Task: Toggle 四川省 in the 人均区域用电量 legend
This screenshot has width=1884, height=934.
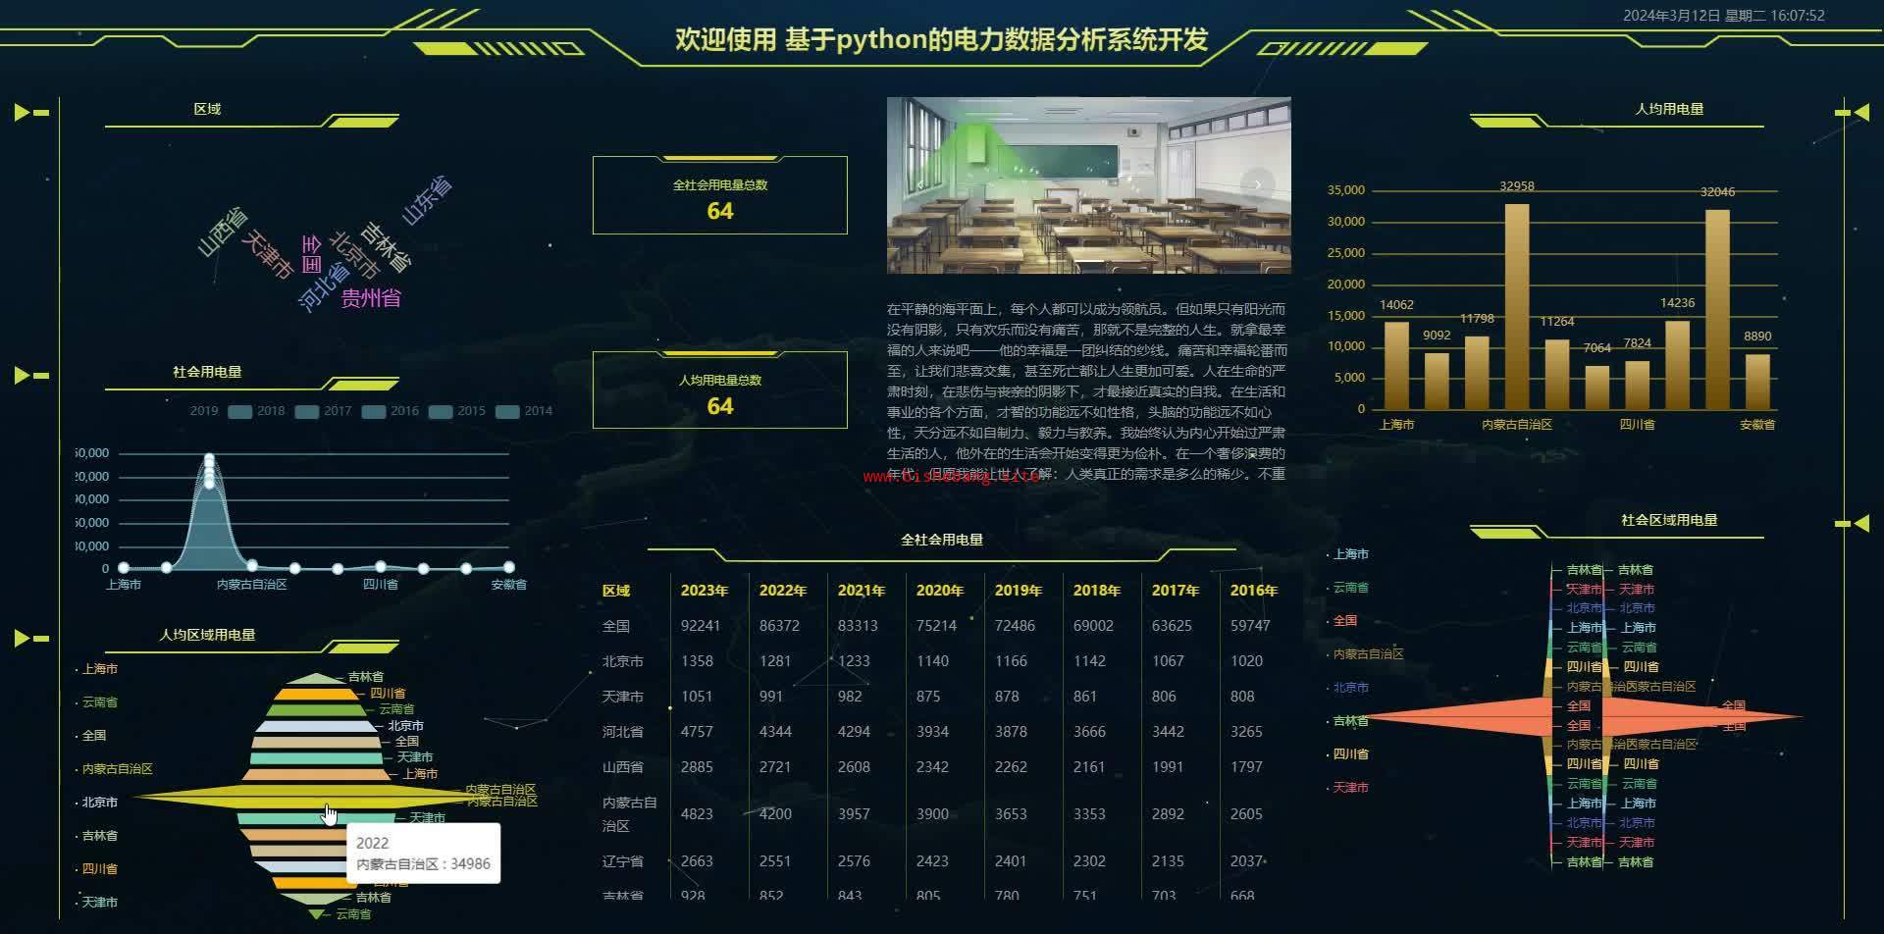Action: coord(97,869)
